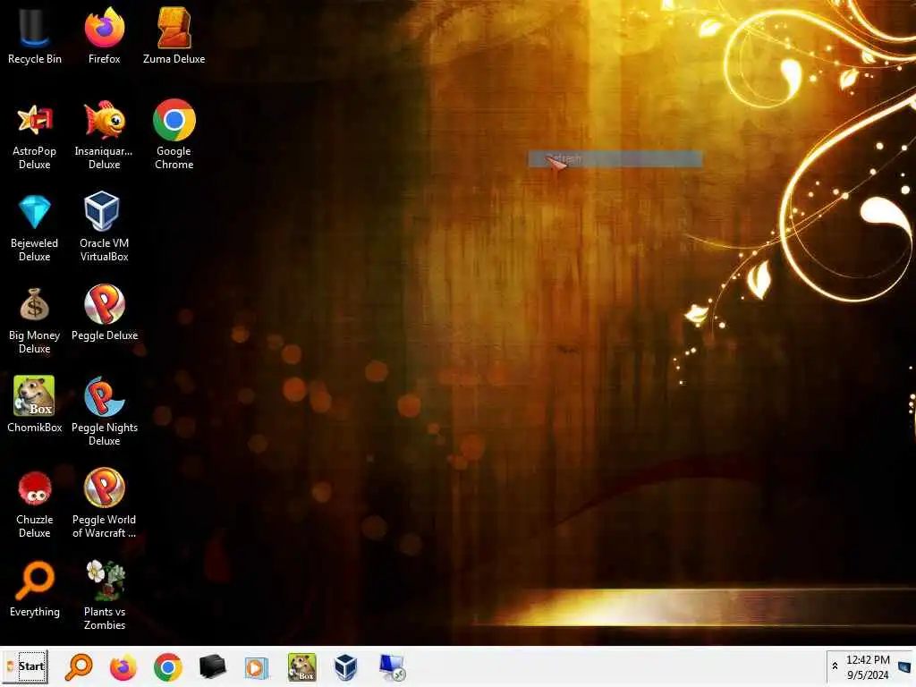Open ChomikBox from the taskbar
916x687 pixels.
coord(302,667)
